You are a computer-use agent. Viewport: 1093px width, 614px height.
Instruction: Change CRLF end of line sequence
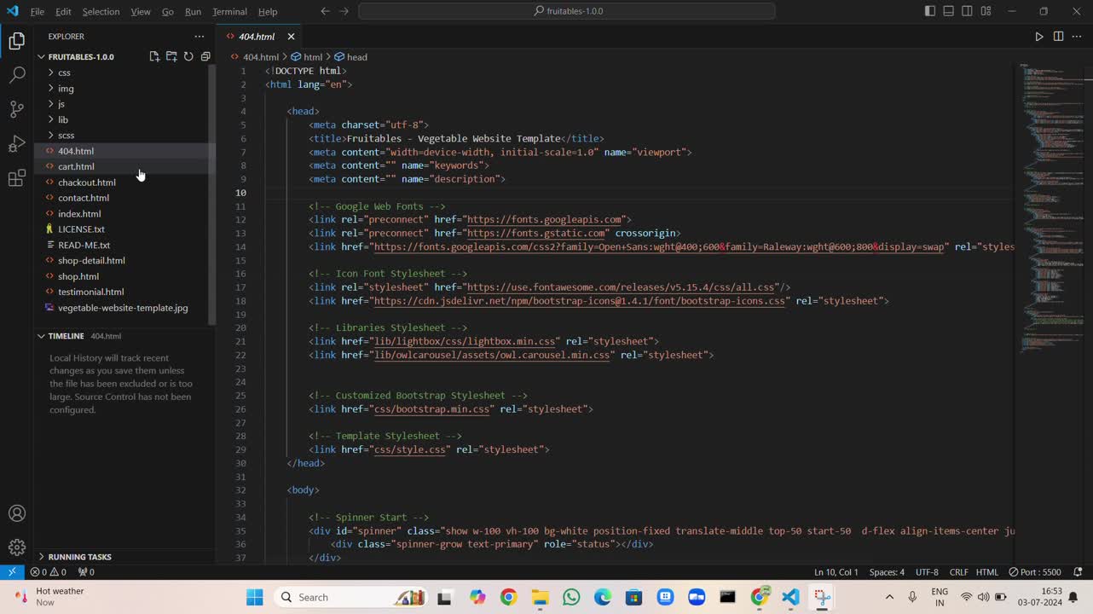[958, 572]
